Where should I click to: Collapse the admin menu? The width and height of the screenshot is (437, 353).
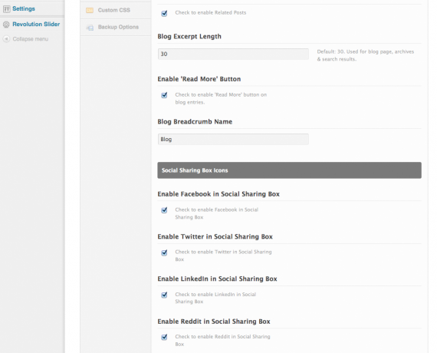point(31,39)
